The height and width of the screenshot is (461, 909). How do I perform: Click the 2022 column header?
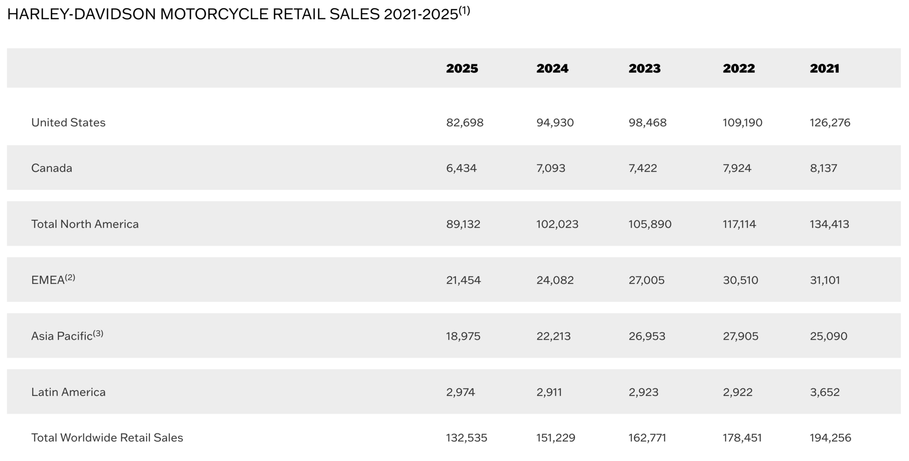coord(739,69)
